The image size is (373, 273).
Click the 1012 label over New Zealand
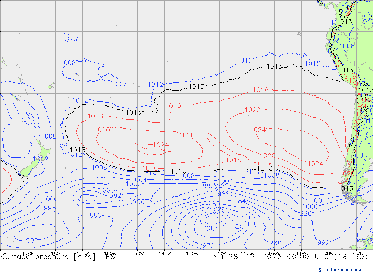pyautogui.click(x=40, y=159)
